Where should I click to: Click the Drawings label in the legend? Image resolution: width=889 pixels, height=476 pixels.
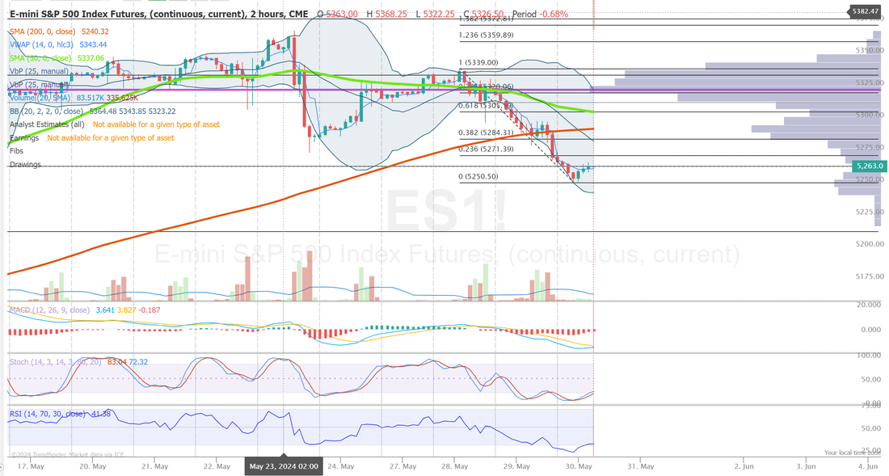click(26, 165)
